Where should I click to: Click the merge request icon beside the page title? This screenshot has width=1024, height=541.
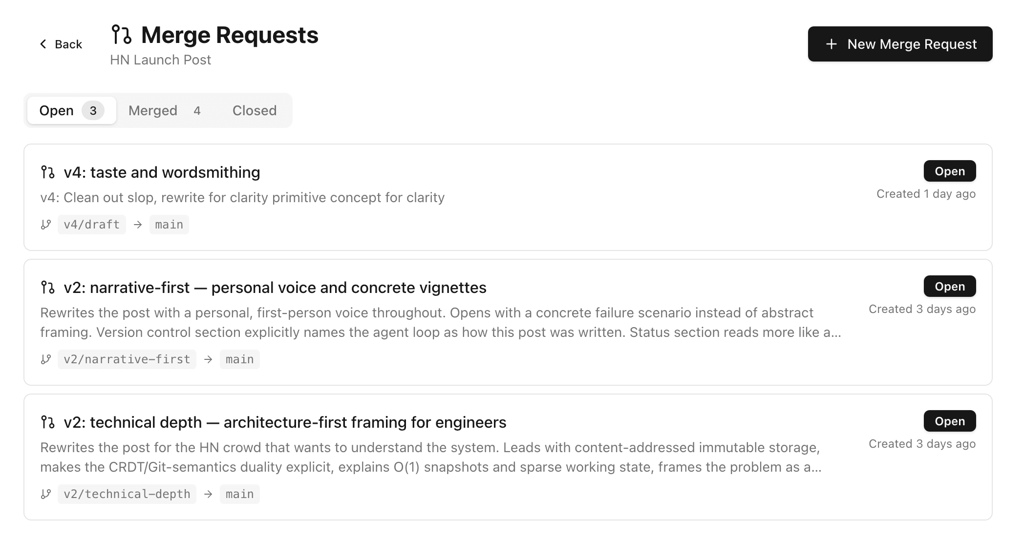(x=122, y=34)
